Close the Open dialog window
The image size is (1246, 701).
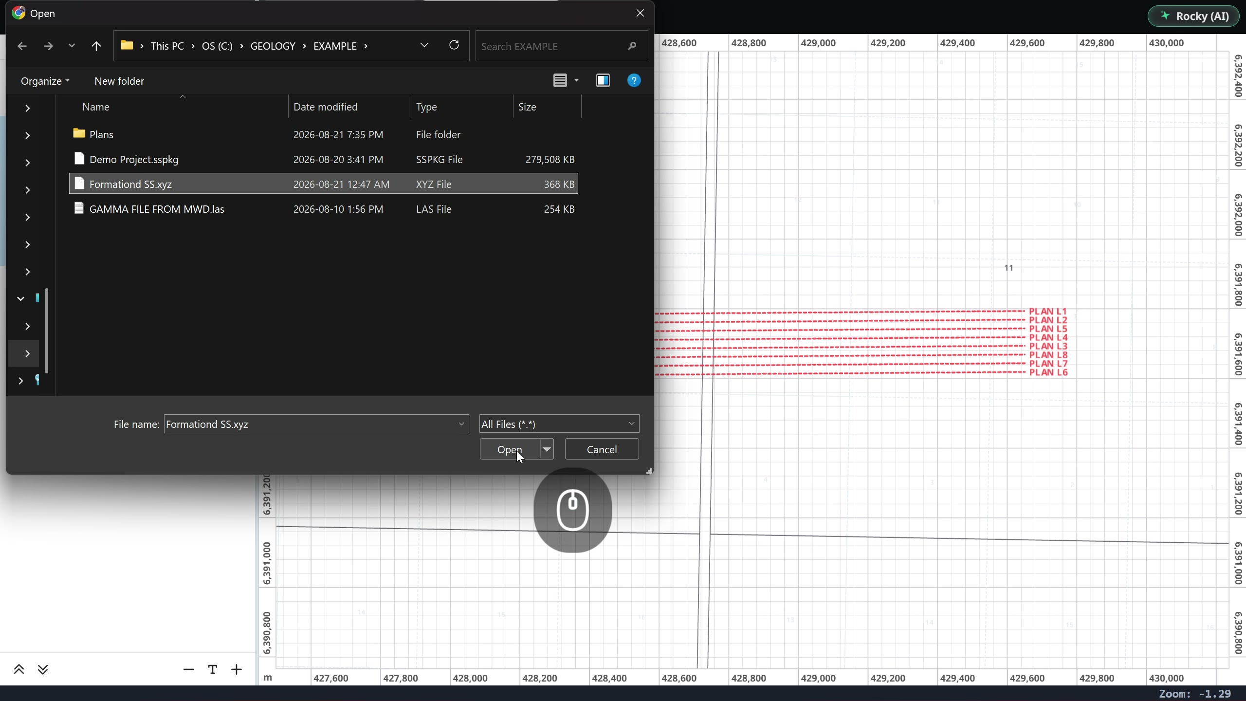point(640,13)
